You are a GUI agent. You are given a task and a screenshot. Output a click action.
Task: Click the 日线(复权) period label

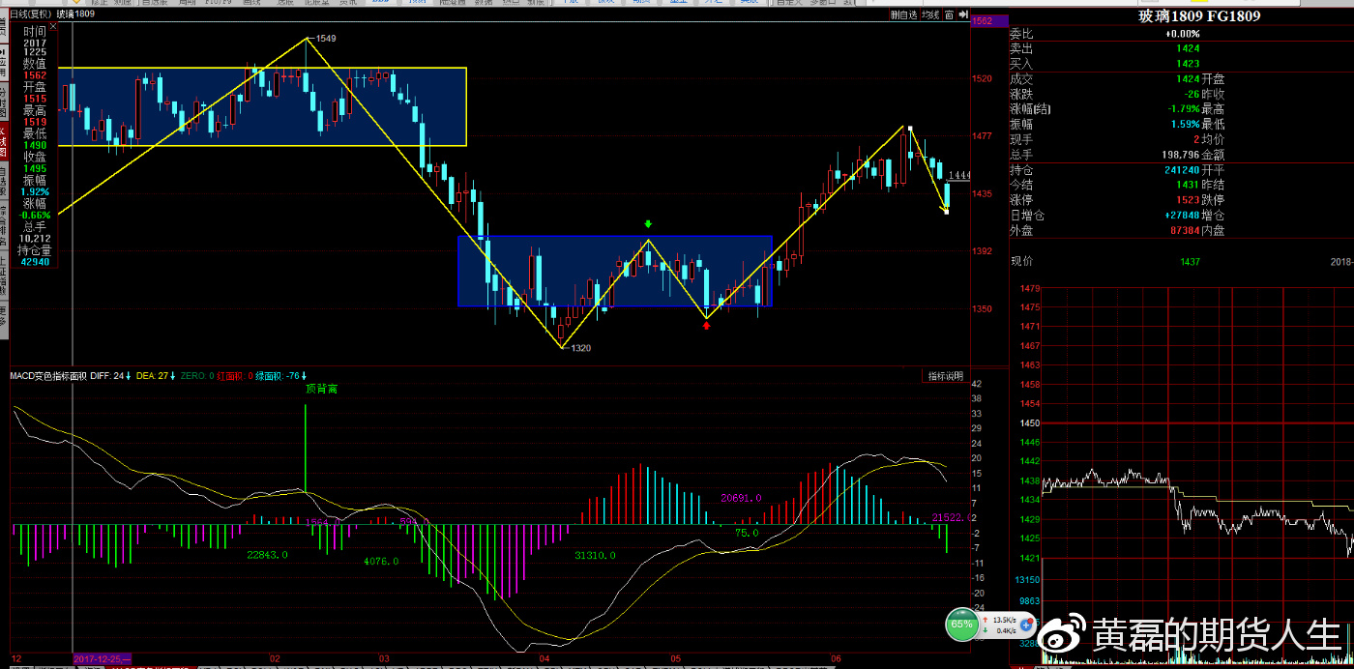[31, 15]
